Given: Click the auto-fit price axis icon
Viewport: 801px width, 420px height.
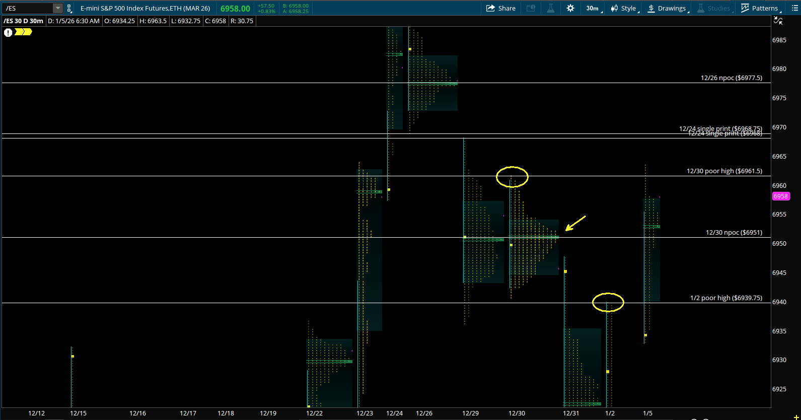Looking at the screenshot, I should (x=778, y=21).
